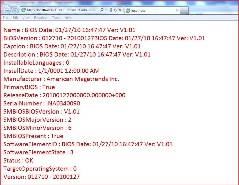Toggle Compatibility View icon

tap(111, 10)
